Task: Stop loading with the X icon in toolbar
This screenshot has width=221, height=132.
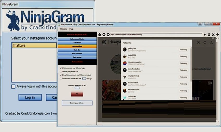Action: coord(213,34)
